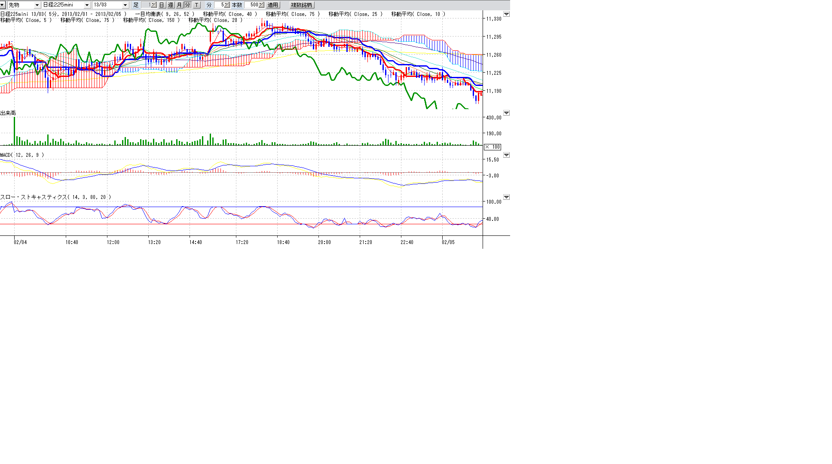Click the 本数 bar count input field
The width and height of the screenshot is (832, 464).
[252, 5]
